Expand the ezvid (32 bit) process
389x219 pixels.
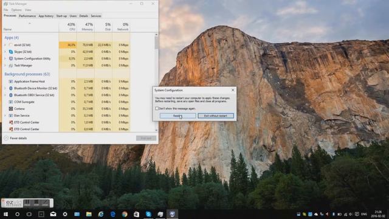pyautogui.click(x=5, y=45)
